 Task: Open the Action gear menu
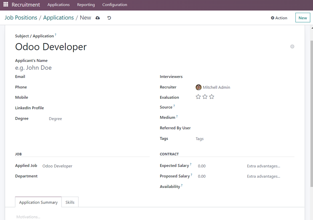coord(279,18)
